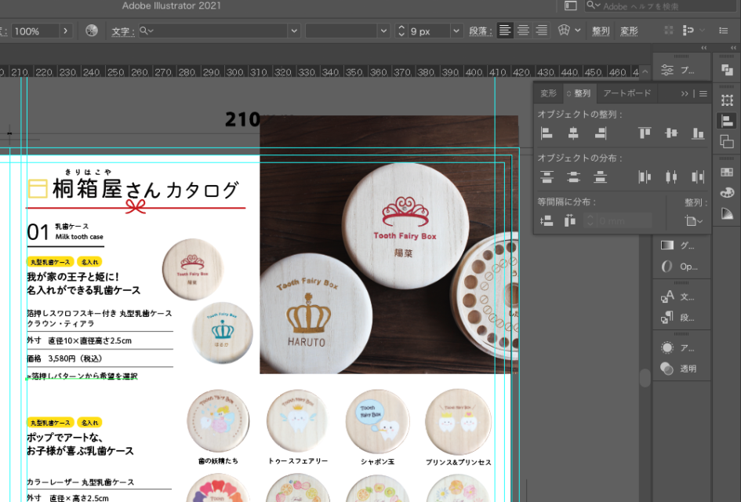This screenshot has width=741, height=502.
Task: Click the heading 桐箱屋さんカタログ
Action: [x=146, y=190]
